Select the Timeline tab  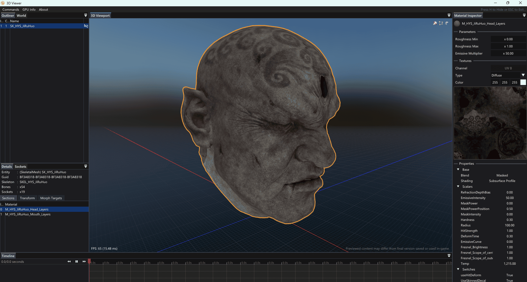8,256
